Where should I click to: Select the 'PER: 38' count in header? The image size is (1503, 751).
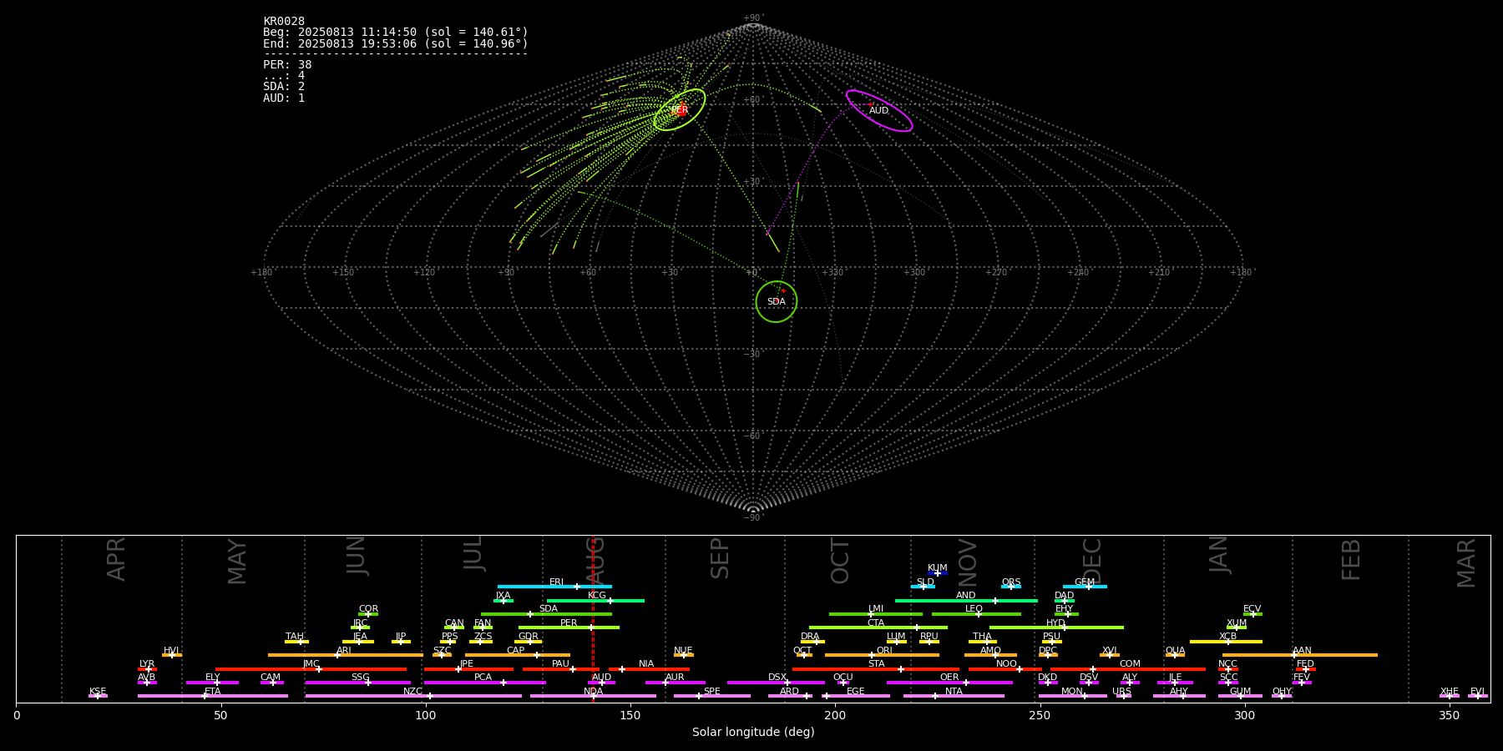click(x=287, y=65)
